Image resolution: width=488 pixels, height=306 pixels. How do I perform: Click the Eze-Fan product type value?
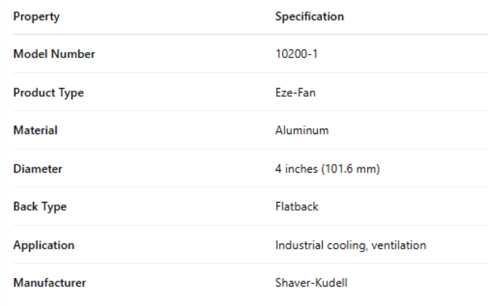295,92
